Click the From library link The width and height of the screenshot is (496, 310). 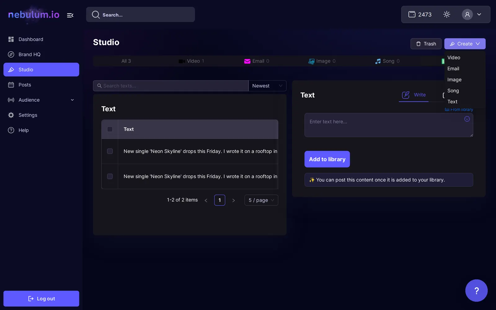pyautogui.click(x=459, y=109)
